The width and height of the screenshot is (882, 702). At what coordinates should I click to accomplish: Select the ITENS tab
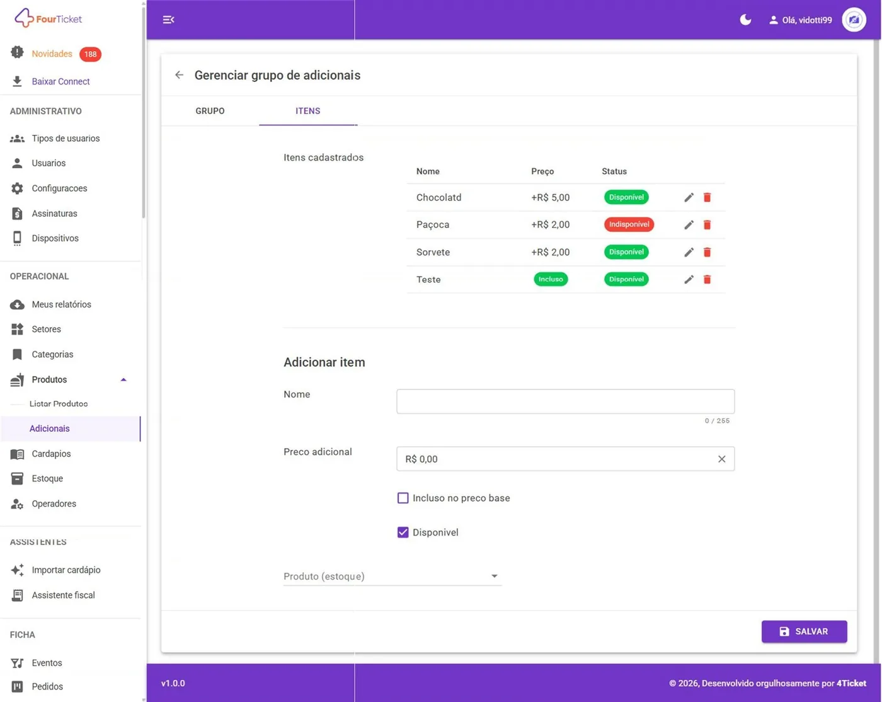(x=308, y=111)
